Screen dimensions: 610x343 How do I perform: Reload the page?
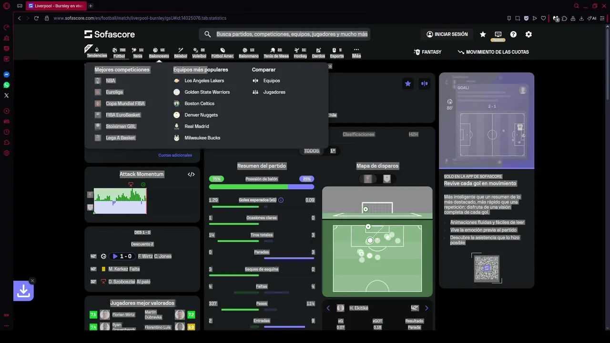36,18
